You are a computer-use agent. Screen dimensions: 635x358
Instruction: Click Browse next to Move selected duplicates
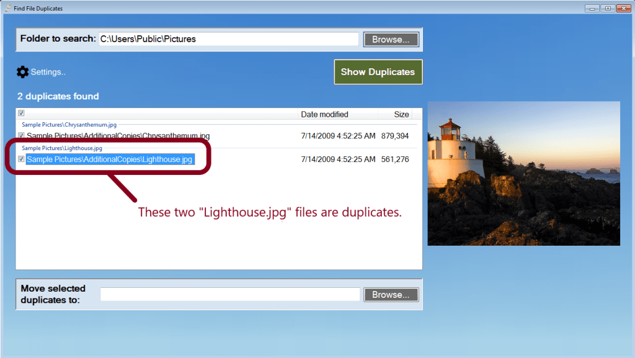point(391,295)
